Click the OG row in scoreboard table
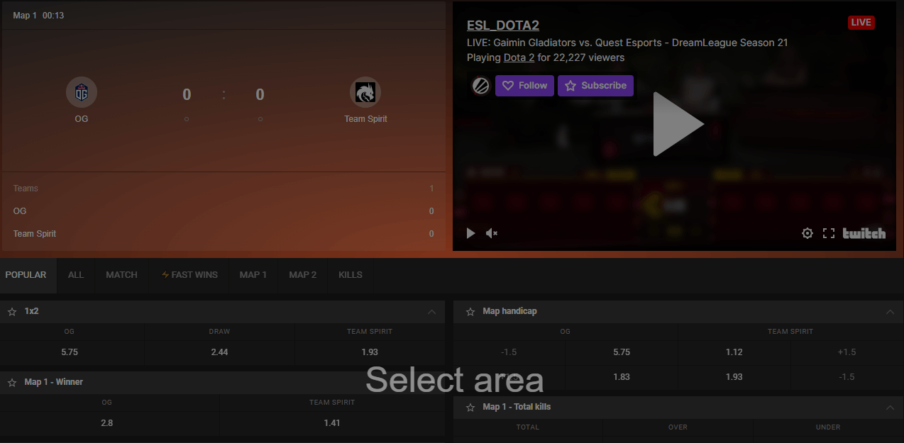 (224, 211)
